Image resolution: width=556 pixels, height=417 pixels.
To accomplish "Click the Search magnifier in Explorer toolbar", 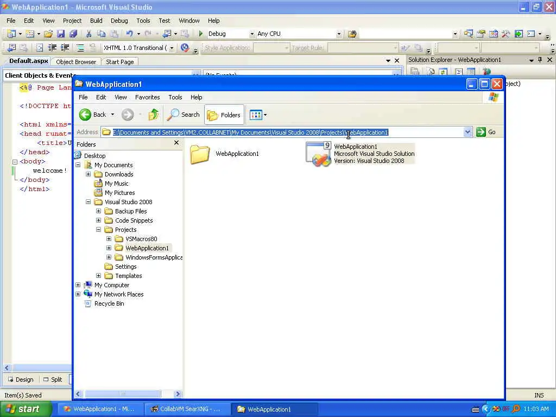I will tap(184, 115).
